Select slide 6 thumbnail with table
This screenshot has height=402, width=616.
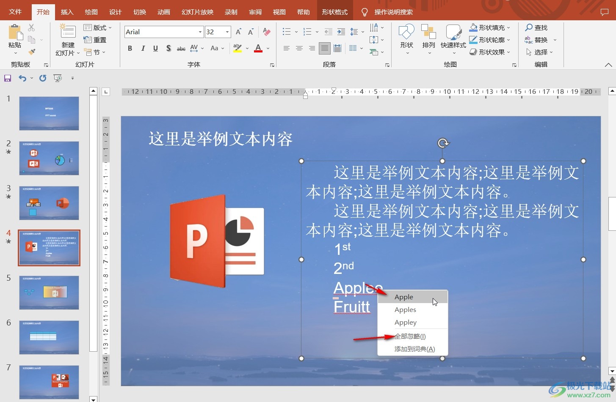click(x=49, y=337)
